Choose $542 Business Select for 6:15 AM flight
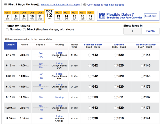This screenshot has width=161, height=124. tap(90, 66)
